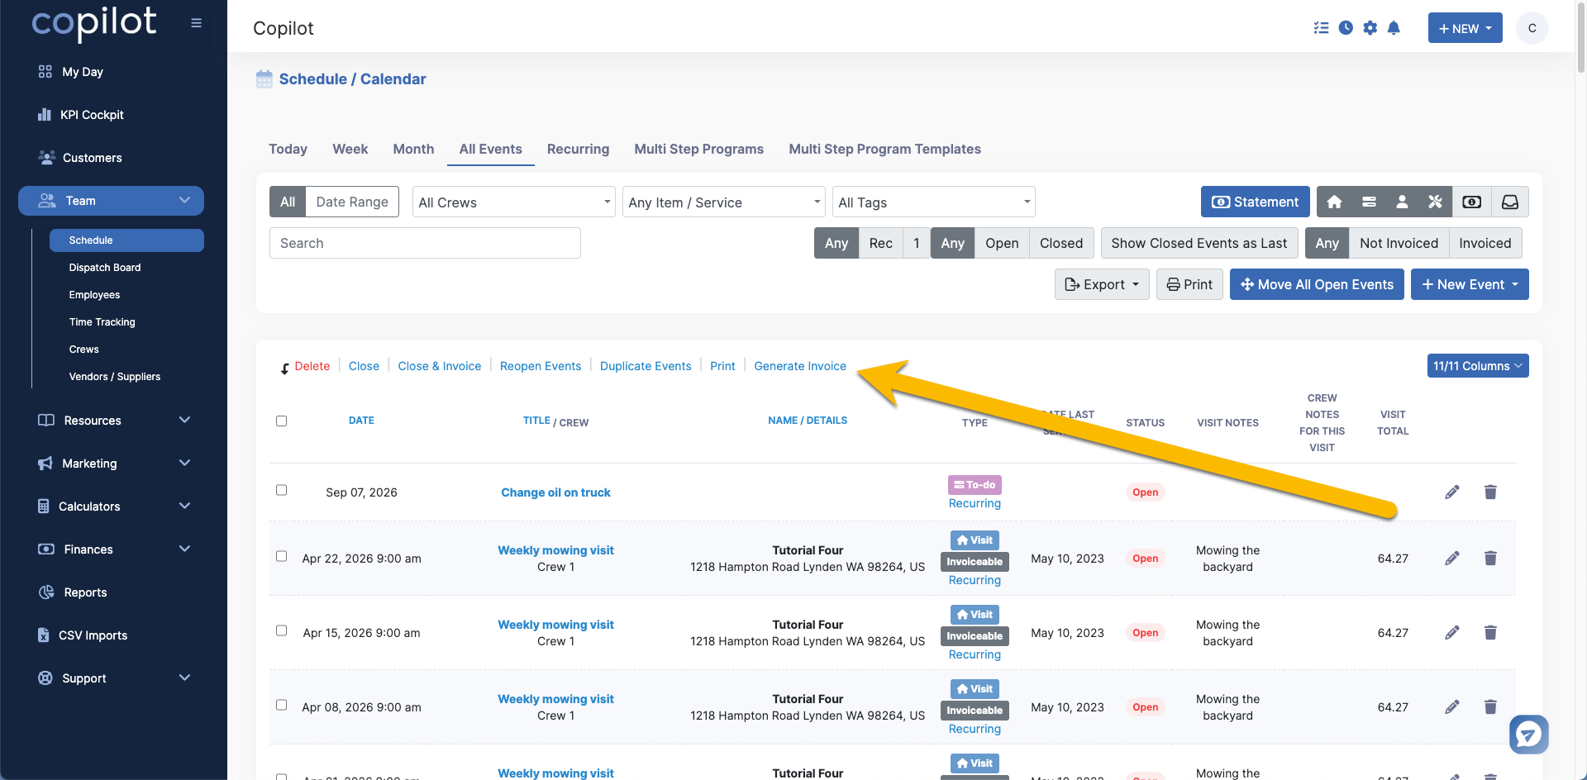Select Rec event type toggle
The width and height of the screenshot is (1587, 780).
[880, 243]
